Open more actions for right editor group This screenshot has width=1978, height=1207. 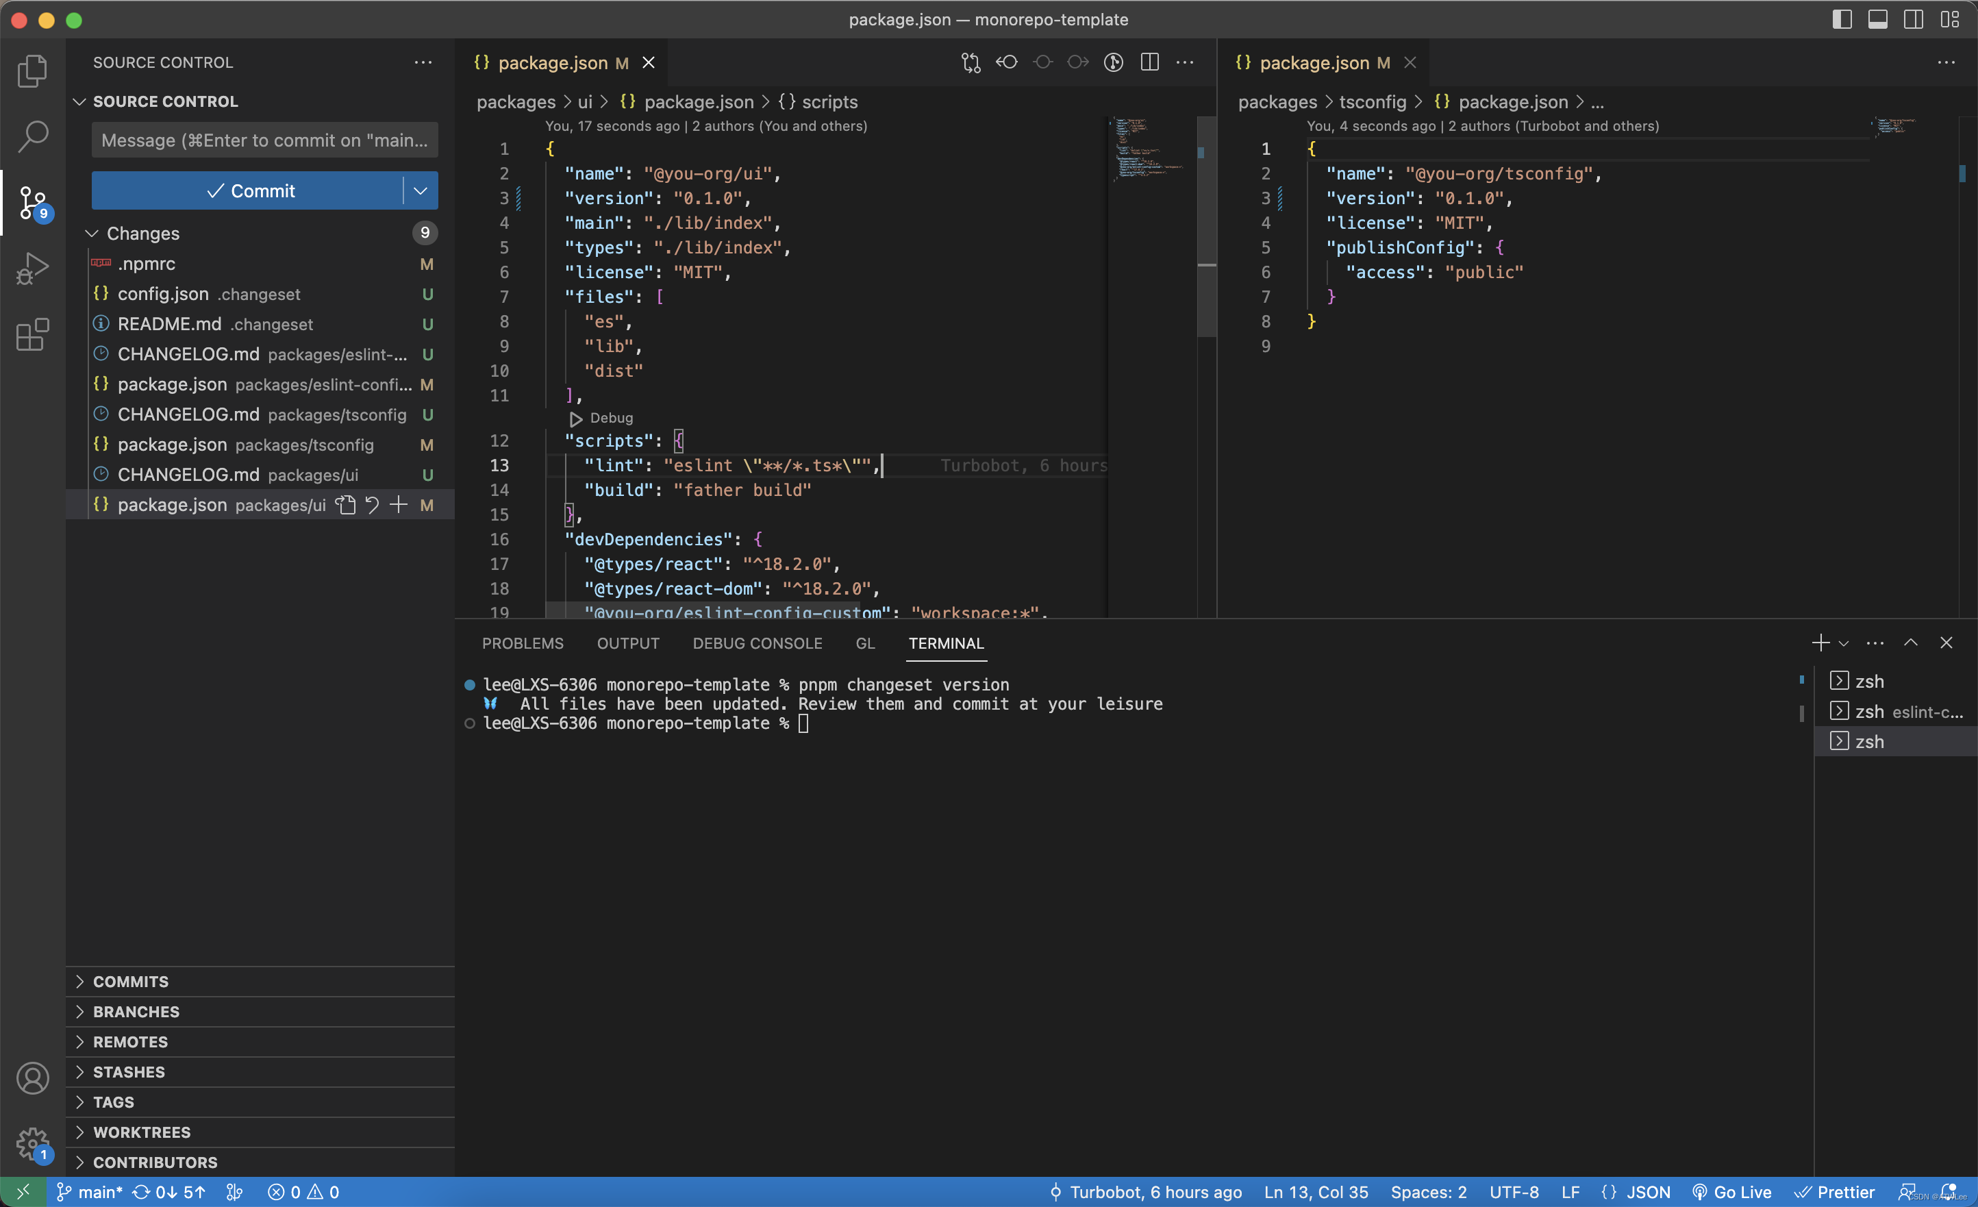click(1946, 62)
